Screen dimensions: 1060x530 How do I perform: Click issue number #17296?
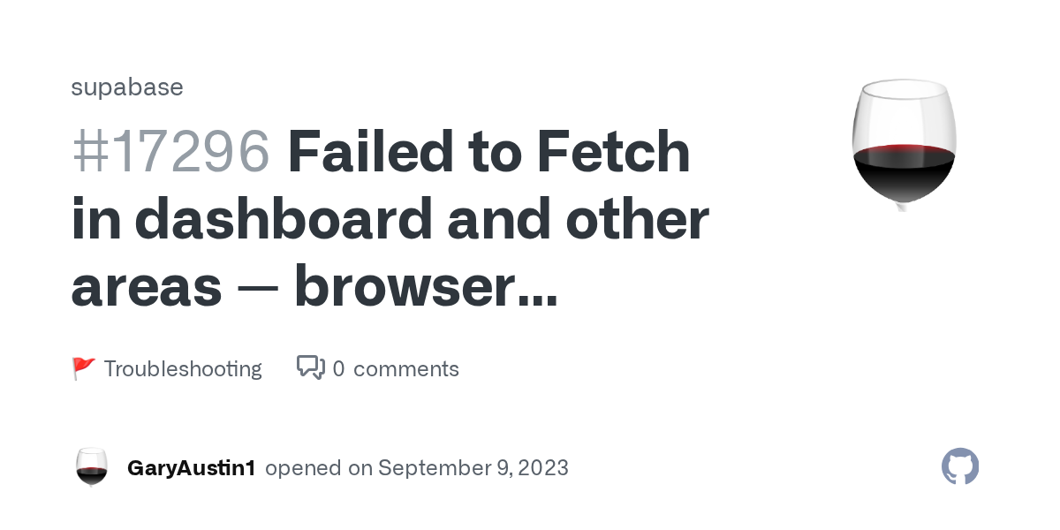170,152
